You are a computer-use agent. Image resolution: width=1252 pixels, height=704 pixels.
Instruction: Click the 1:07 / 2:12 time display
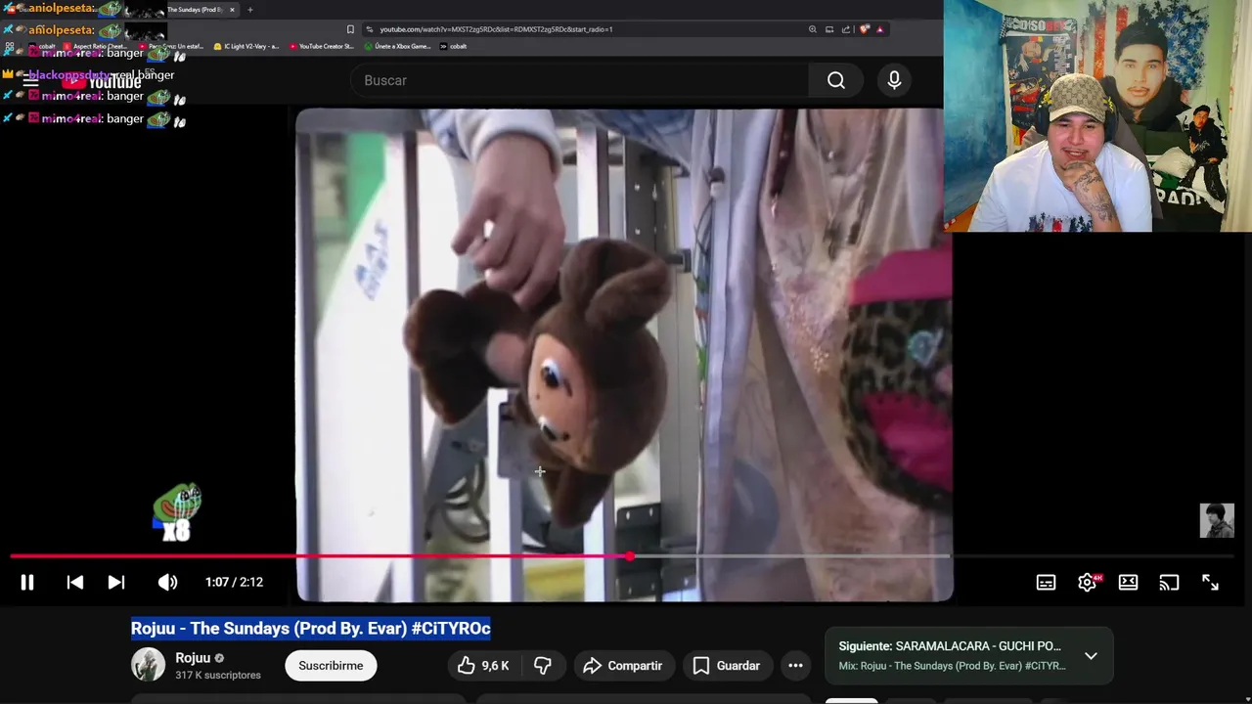(x=234, y=582)
